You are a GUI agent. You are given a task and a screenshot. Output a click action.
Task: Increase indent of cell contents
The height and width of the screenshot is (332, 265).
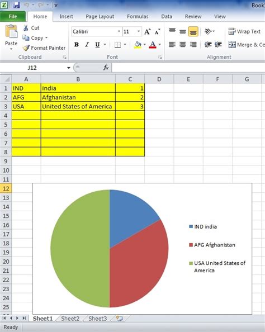(x=218, y=45)
